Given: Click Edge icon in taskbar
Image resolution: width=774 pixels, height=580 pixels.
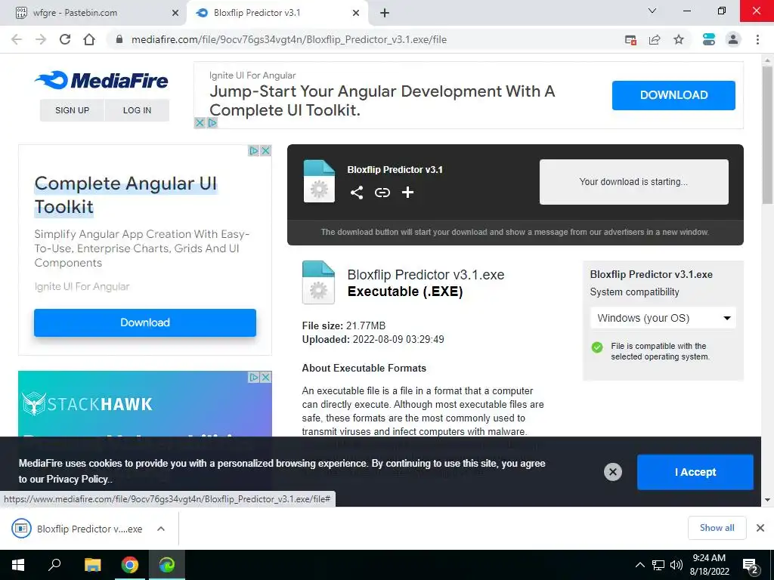Looking at the screenshot, I should tap(167, 565).
